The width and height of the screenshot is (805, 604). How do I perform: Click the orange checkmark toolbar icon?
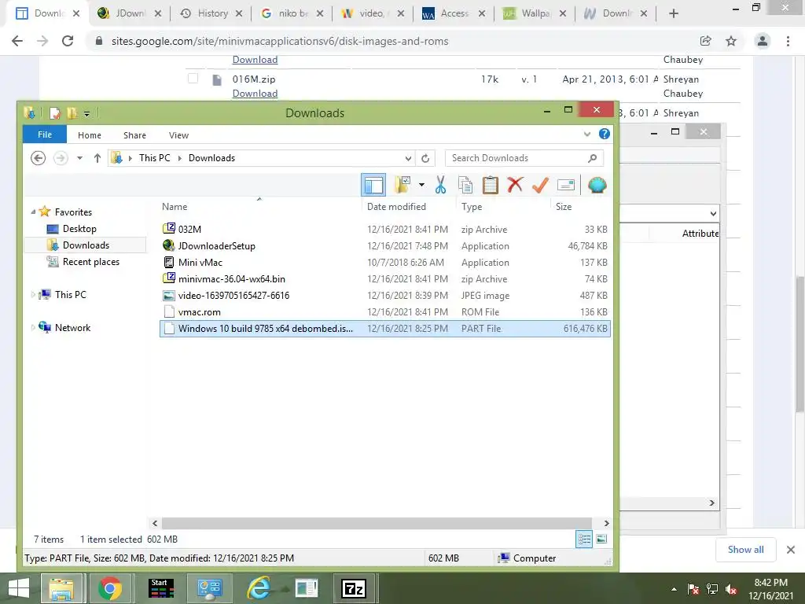[x=540, y=185]
